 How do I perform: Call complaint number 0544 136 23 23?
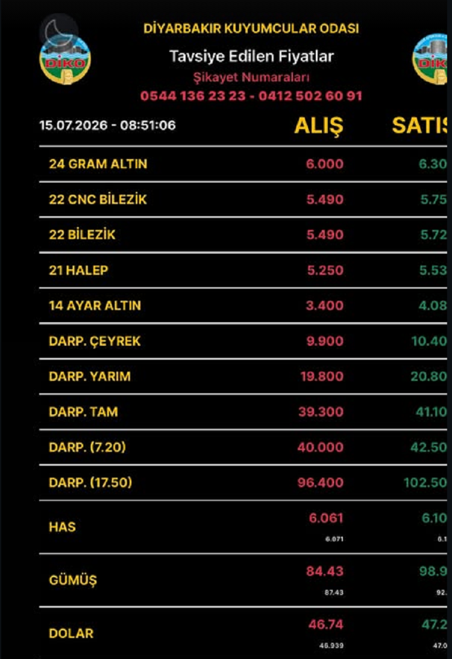pos(193,96)
